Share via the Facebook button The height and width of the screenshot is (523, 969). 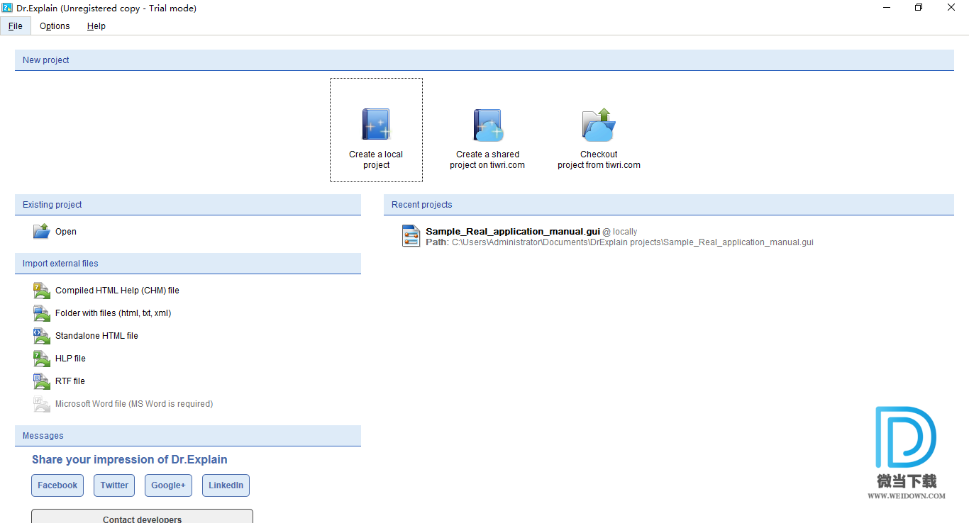pos(57,485)
